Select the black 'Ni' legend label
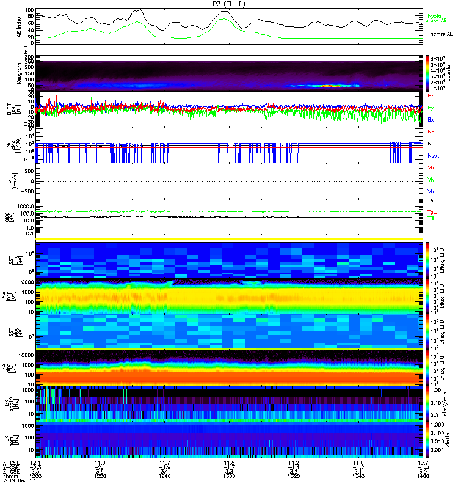 point(430,144)
